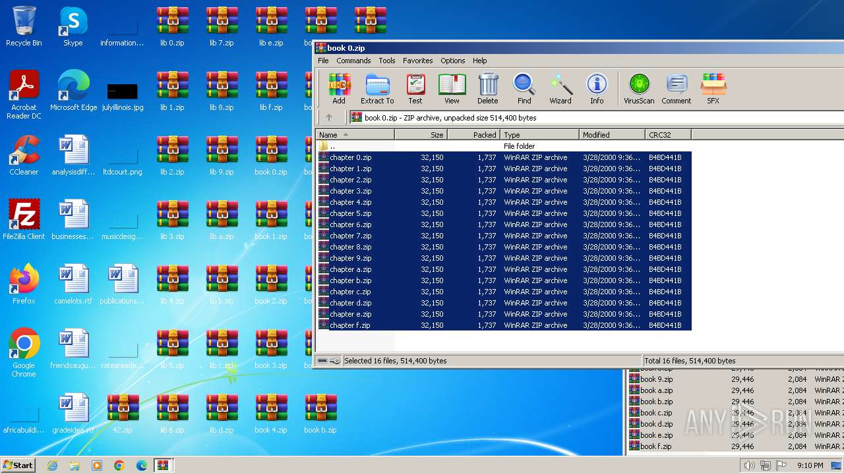Screen dimensions: 844x474
Task: Open the Help menu
Action: [480, 61]
